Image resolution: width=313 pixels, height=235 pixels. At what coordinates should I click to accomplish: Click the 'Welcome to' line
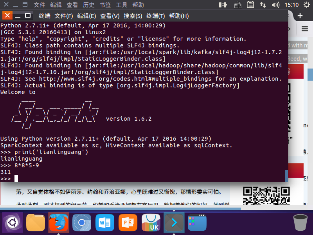pyautogui.click(x=18, y=92)
